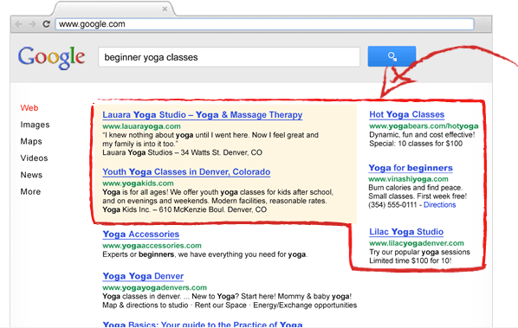The width and height of the screenshot is (518, 328).
Task: Click the Lauara Yoga Studios address line
Action: pos(183,152)
